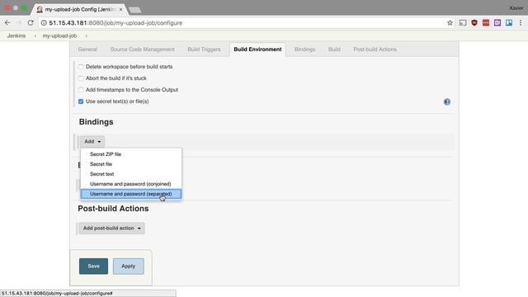Screen dimensions: 528x297
Task: Uncheck Use secret text(s) or file(s)
Action: (81, 101)
